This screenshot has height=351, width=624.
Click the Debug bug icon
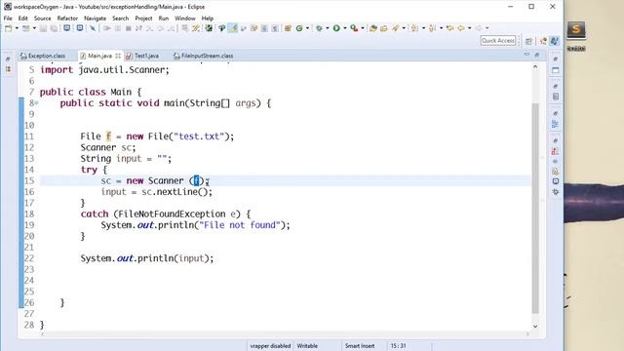pyautogui.click(x=319, y=28)
